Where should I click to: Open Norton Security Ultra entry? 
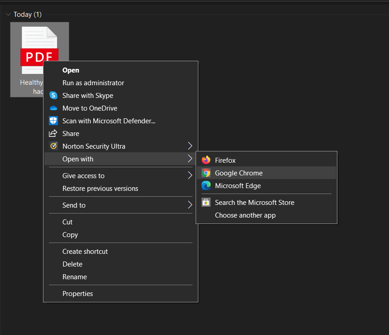pos(120,146)
